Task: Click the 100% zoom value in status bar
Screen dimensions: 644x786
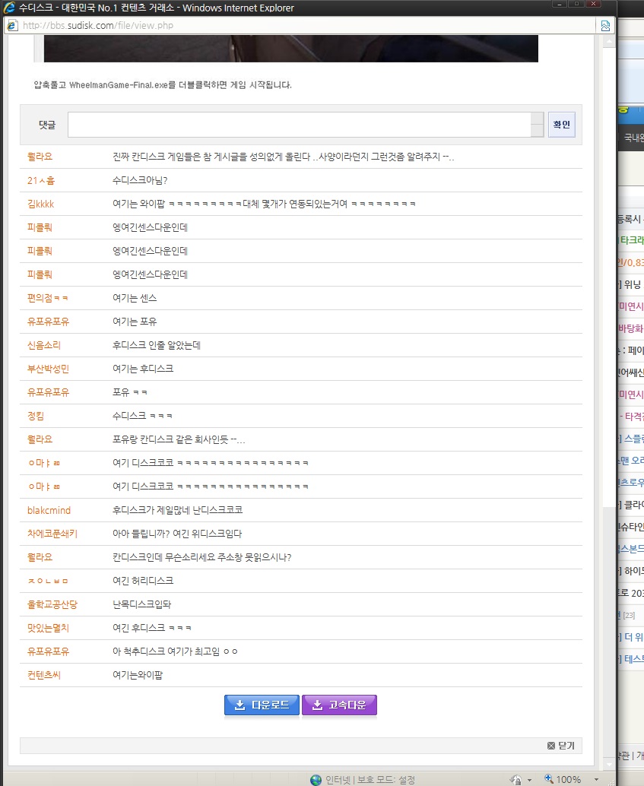Action: pos(569,779)
